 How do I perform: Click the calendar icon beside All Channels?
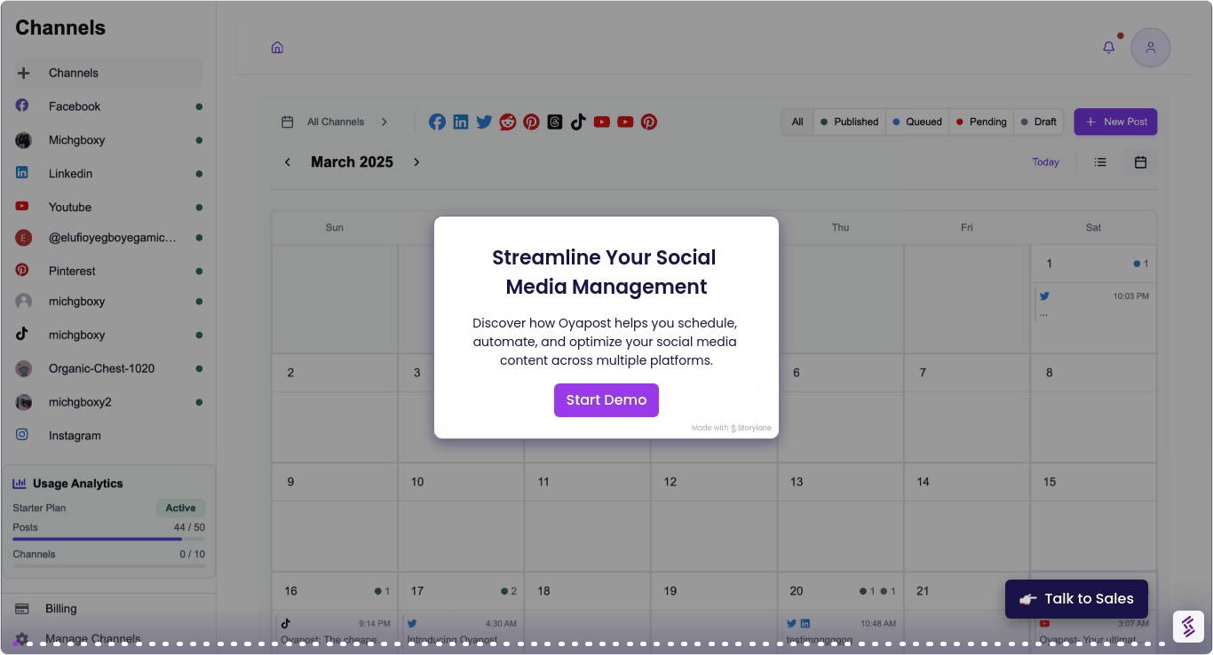(x=288, y=122)
